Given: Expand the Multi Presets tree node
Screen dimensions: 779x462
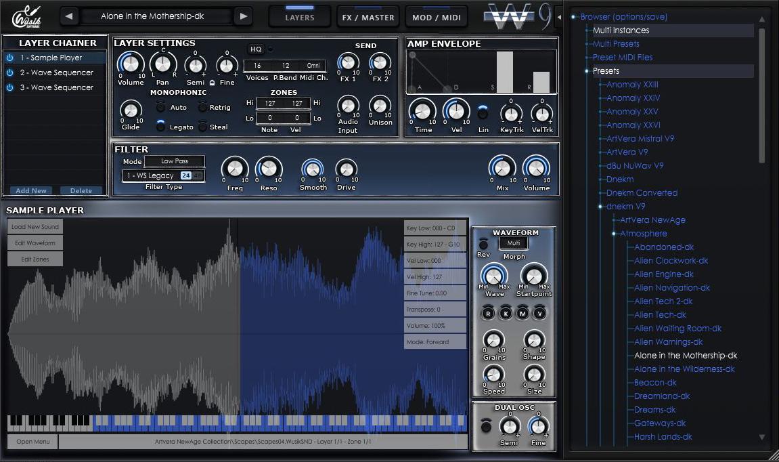Looking at the screenshot, I should 587,44.
